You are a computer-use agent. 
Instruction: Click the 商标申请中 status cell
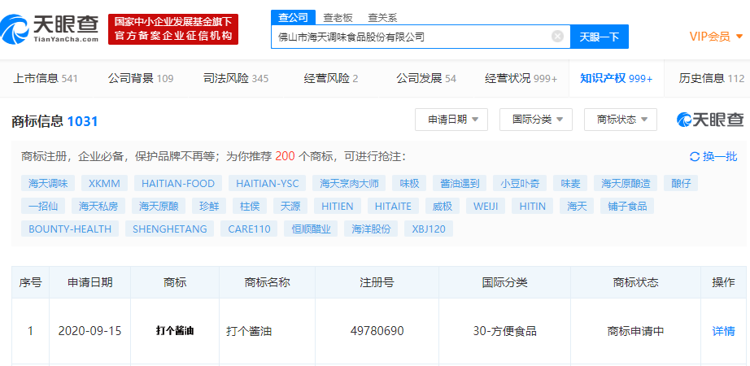pyautogui.click(x=635, y=330)
